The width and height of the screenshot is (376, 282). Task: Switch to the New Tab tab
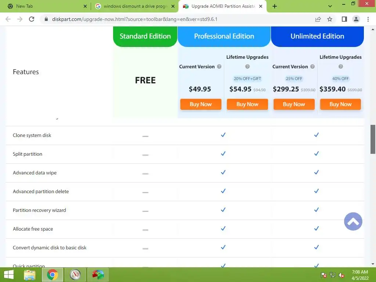coord(46,6)
